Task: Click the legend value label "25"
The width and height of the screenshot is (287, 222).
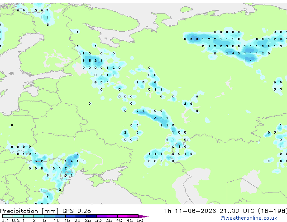Action: (88, 220)
